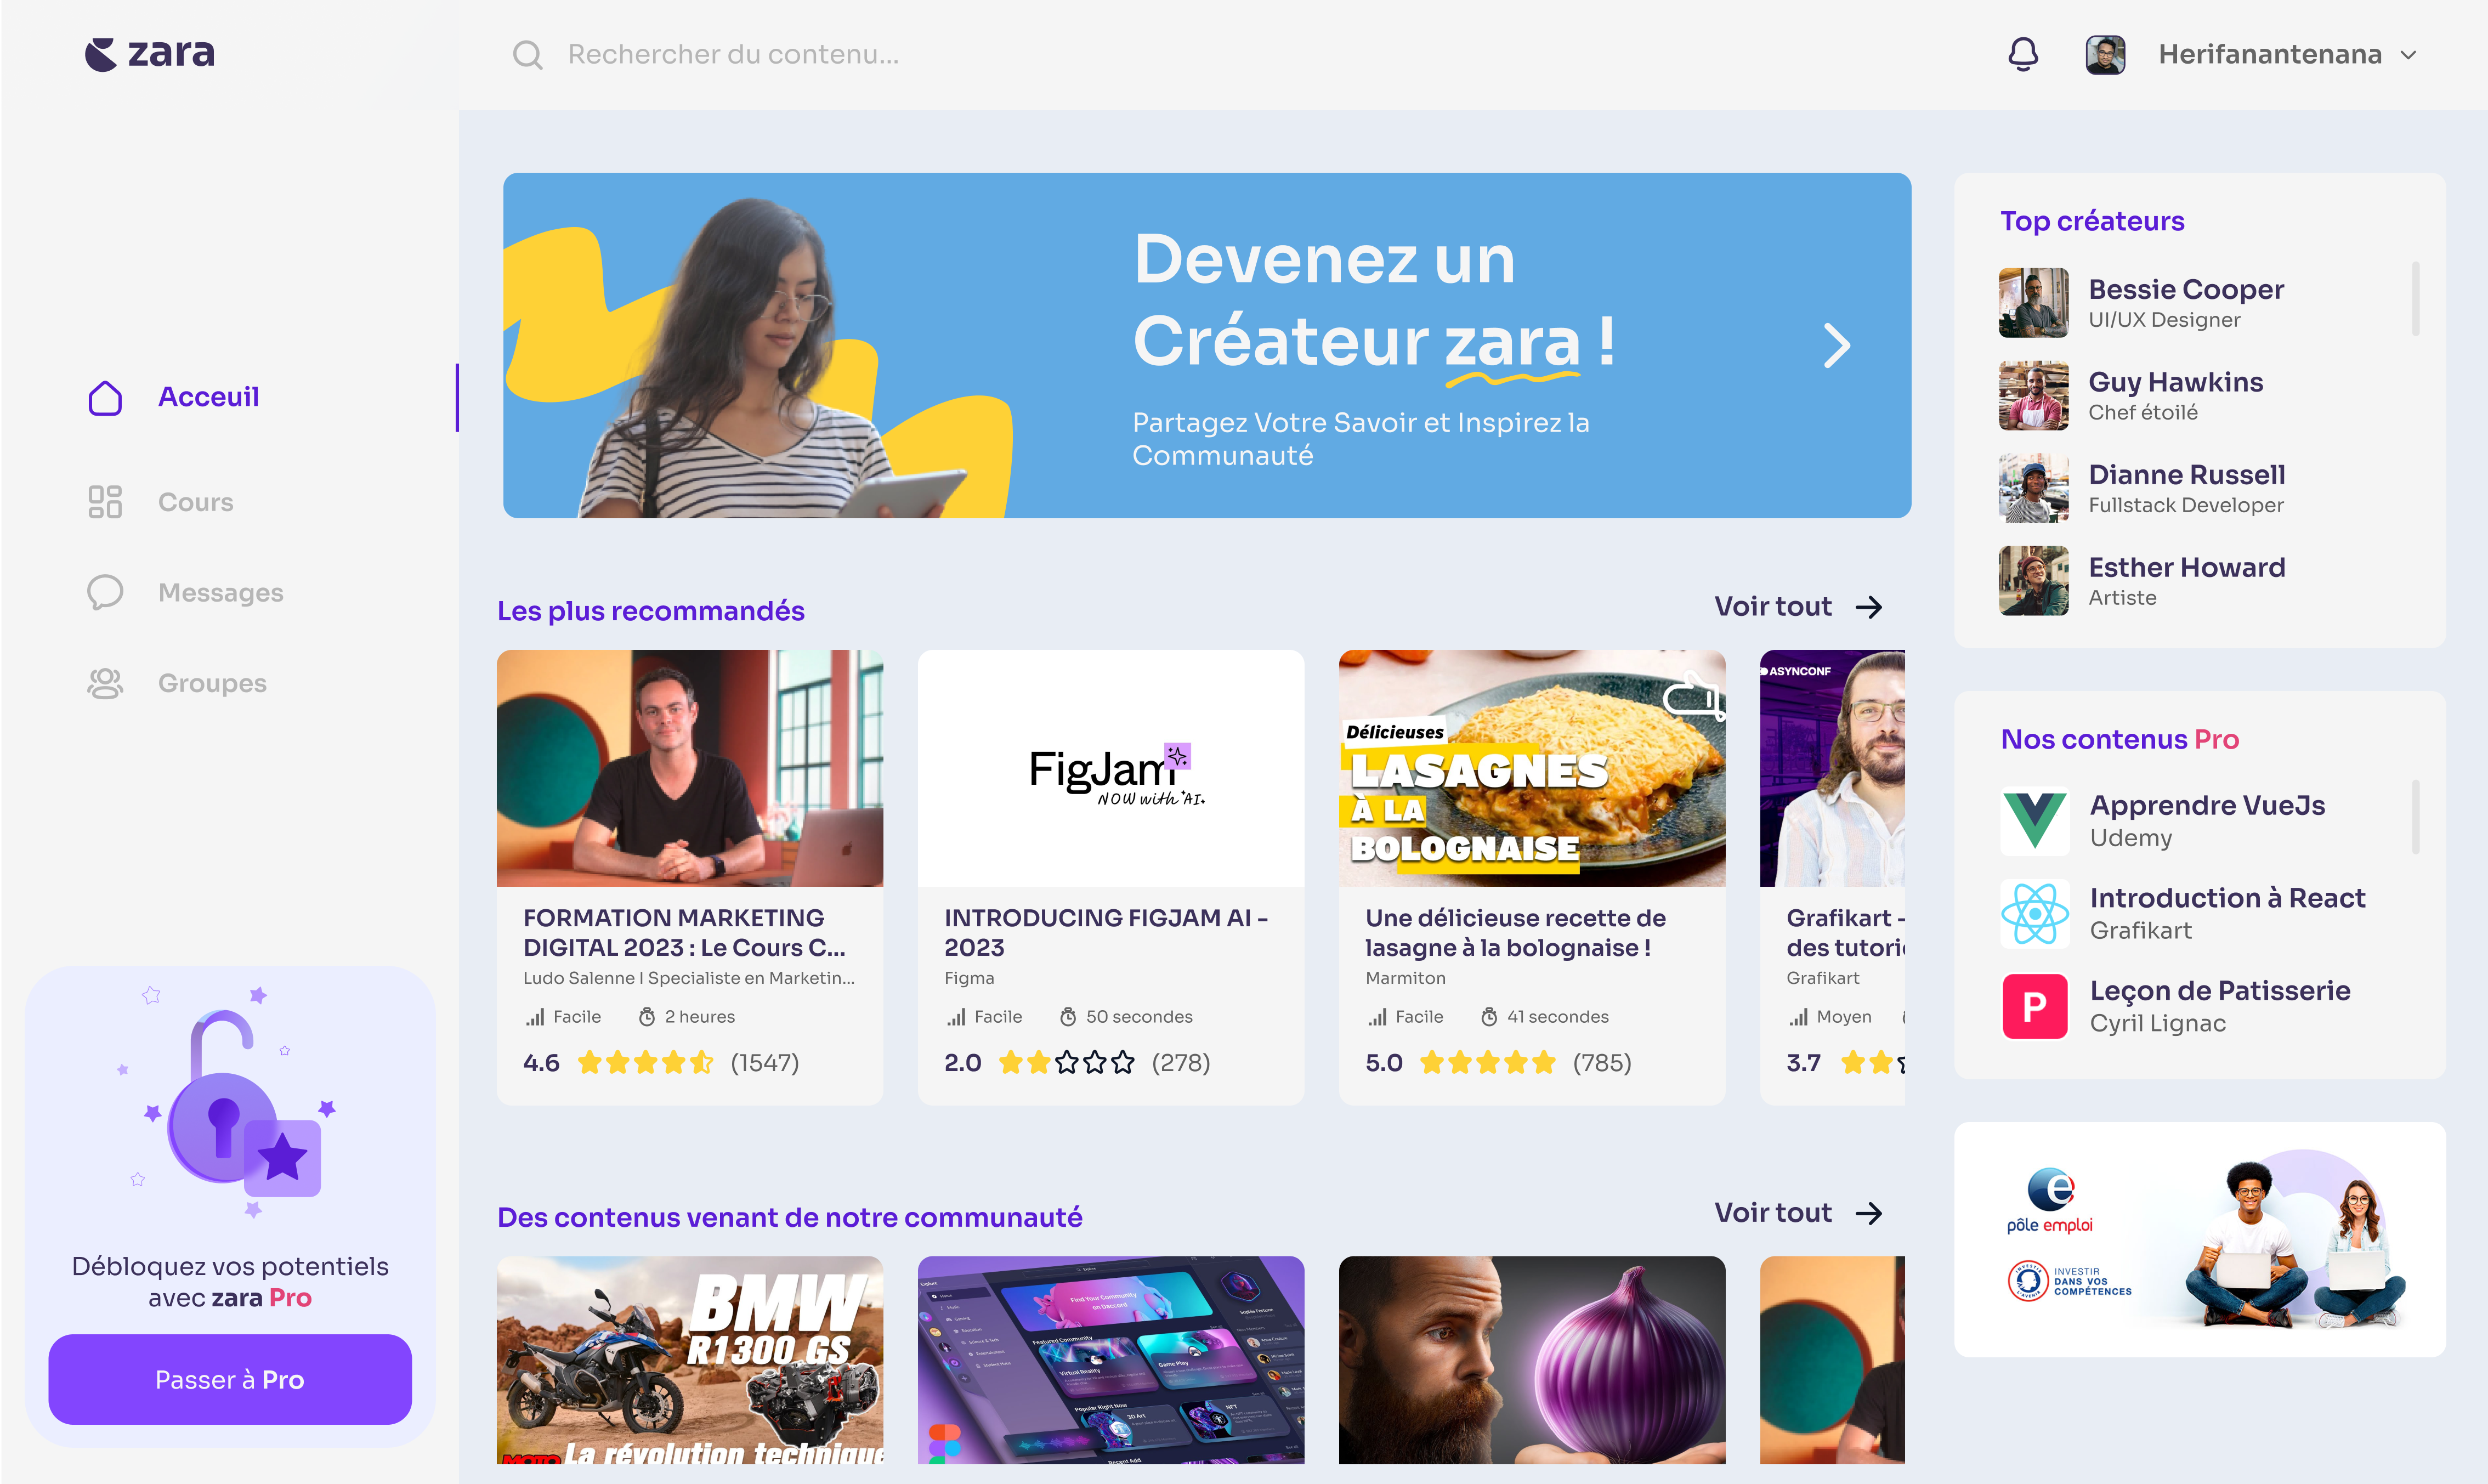Click the Passer à Pro button

pyautogui.click(x=230, y=1379)
